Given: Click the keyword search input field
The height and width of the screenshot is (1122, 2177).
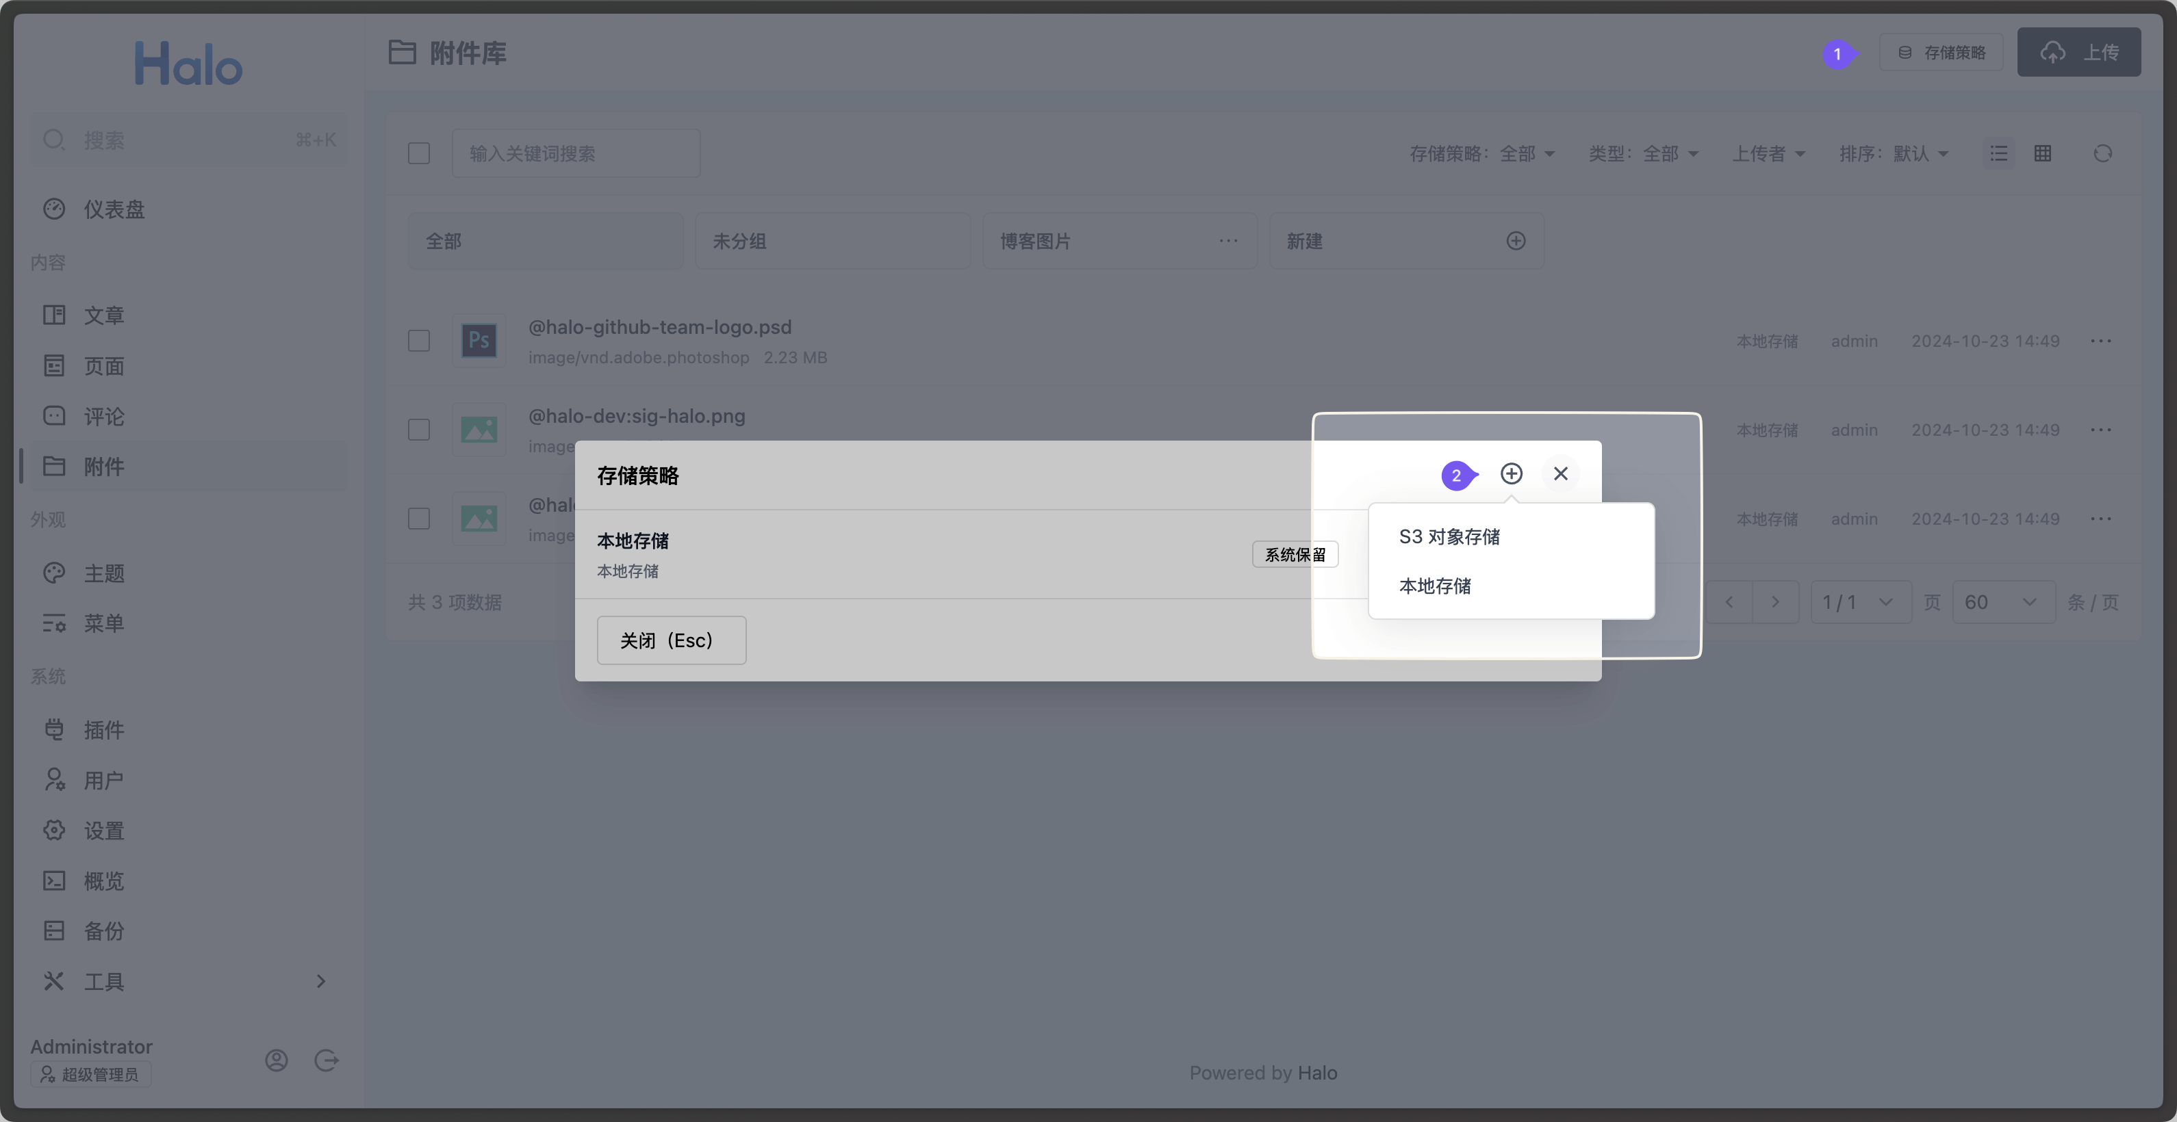Looking at the screenshot, I should (x=576, y=153).
